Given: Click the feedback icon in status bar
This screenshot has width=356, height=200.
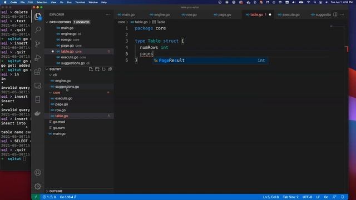Looking at the screenshot, I should 334,197.
